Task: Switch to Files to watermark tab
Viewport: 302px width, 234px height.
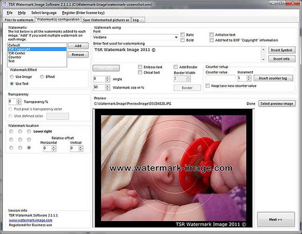Action: click(19, 20)
